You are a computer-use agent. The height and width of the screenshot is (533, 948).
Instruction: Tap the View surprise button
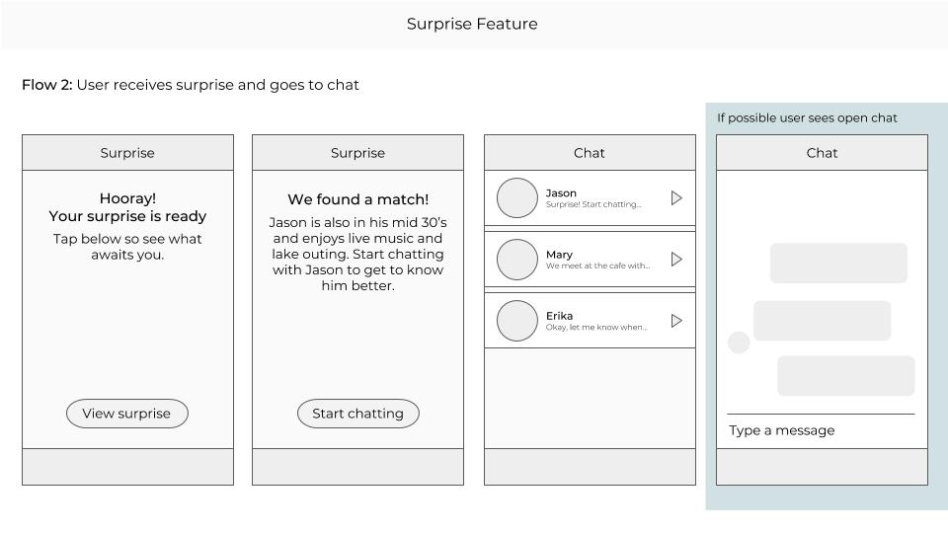click(127, 414)
